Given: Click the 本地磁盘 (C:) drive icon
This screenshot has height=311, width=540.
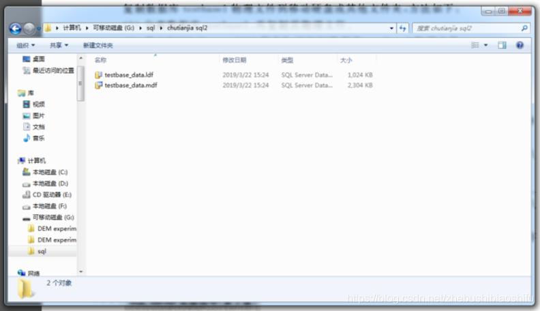Looking at the screenshot, I should pyautogui.click(x=27, y=171).
